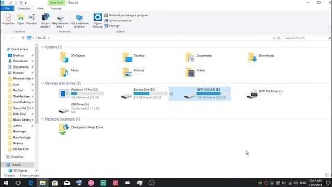The image size is (332, 187).
Task: Click Backup Disk (D:) usage bar
Action: click(x=150, y=94)
